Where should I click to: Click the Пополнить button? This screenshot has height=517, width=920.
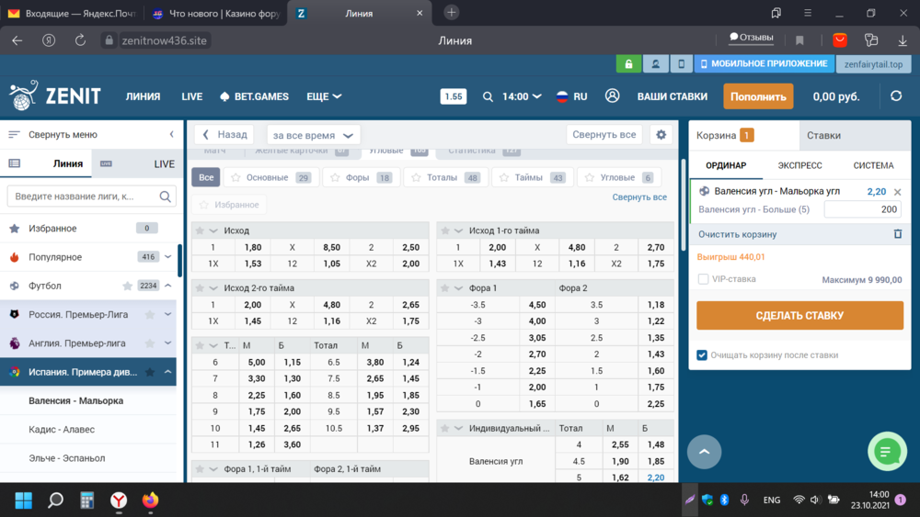pyautogui.click(x=758, y=96)
